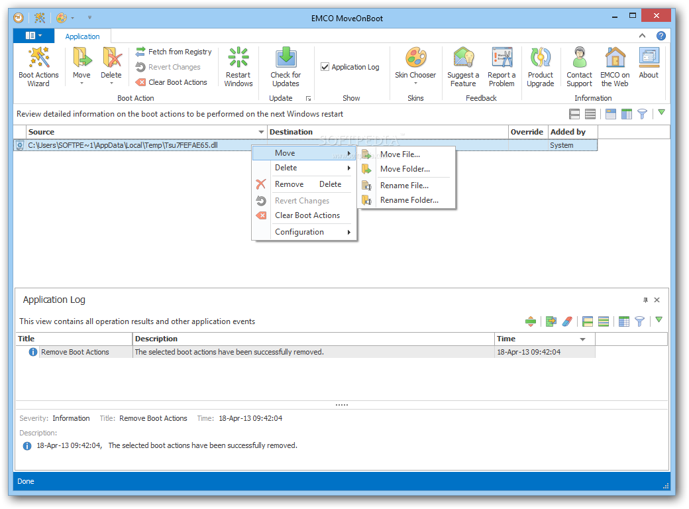Open the Move submenu in context menu
Screen dimensions: 689x509
click(304, 153)
